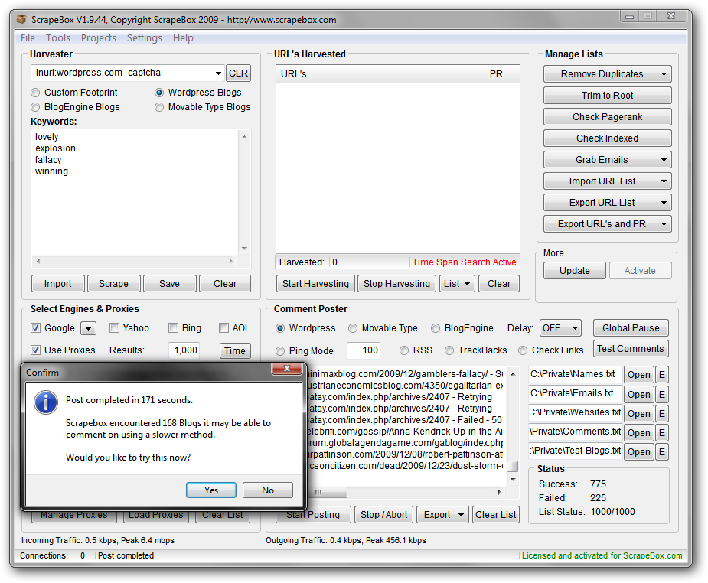Select the Wordpress comment poster radio
The height and width of the screenshot is (583, 708).
(x=280, y=328)
